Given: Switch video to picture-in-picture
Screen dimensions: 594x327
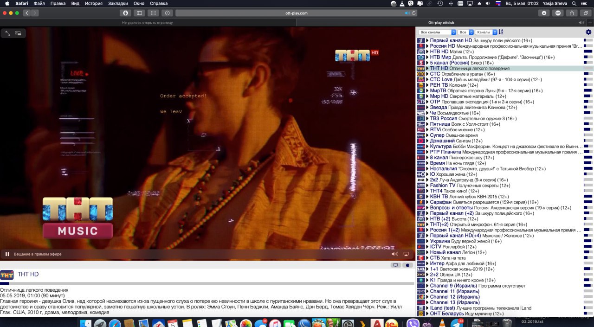Looking at the screenshot, I should coord(18,33).
